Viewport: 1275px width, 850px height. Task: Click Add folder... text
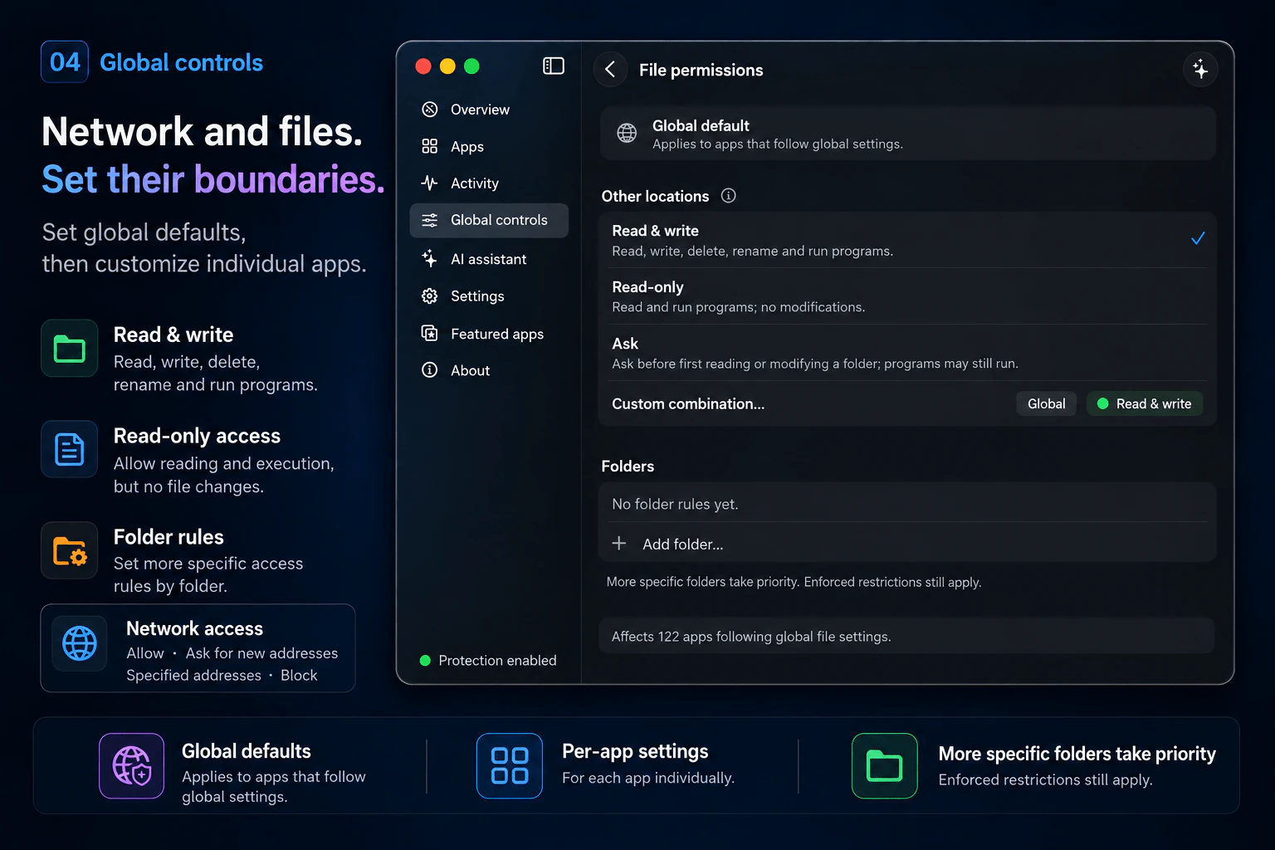[682, 545]
